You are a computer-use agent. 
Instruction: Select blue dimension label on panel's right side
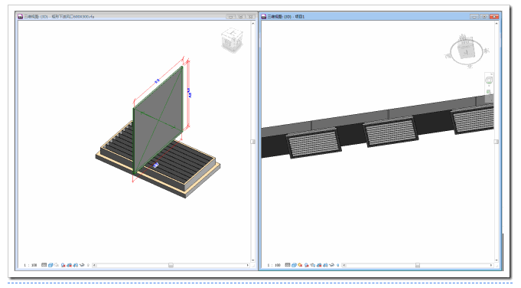pos(190,93)
